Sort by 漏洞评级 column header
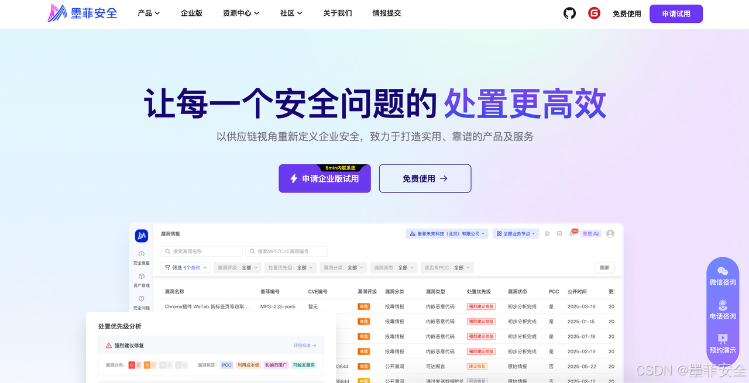Image resolution: width=749 pixels, height=383 pixels. pos(367,291)
